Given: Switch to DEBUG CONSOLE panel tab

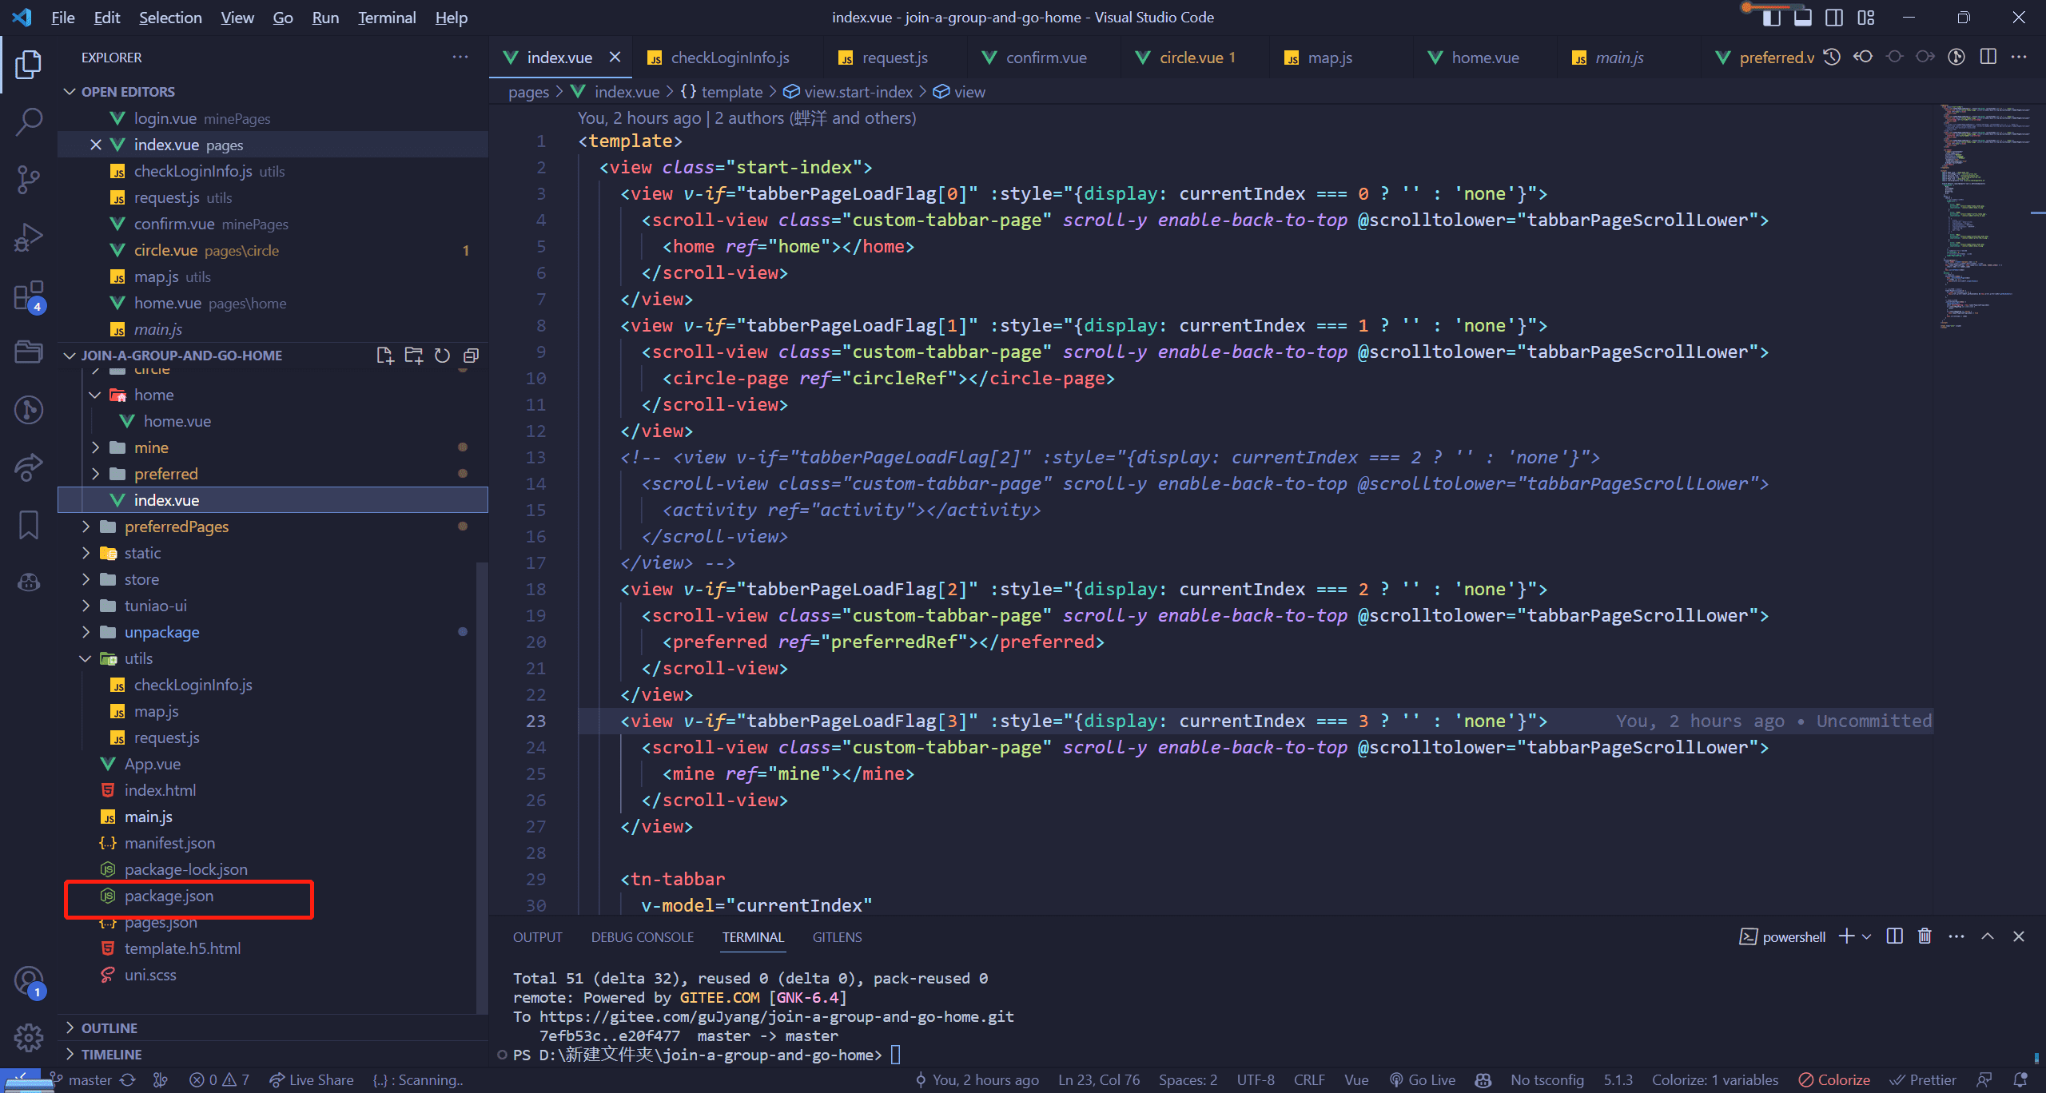Looking at the screenshot, I should click(643, 937).
